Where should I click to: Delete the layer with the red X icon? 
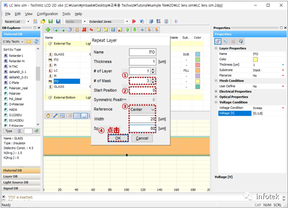[84, 29]
